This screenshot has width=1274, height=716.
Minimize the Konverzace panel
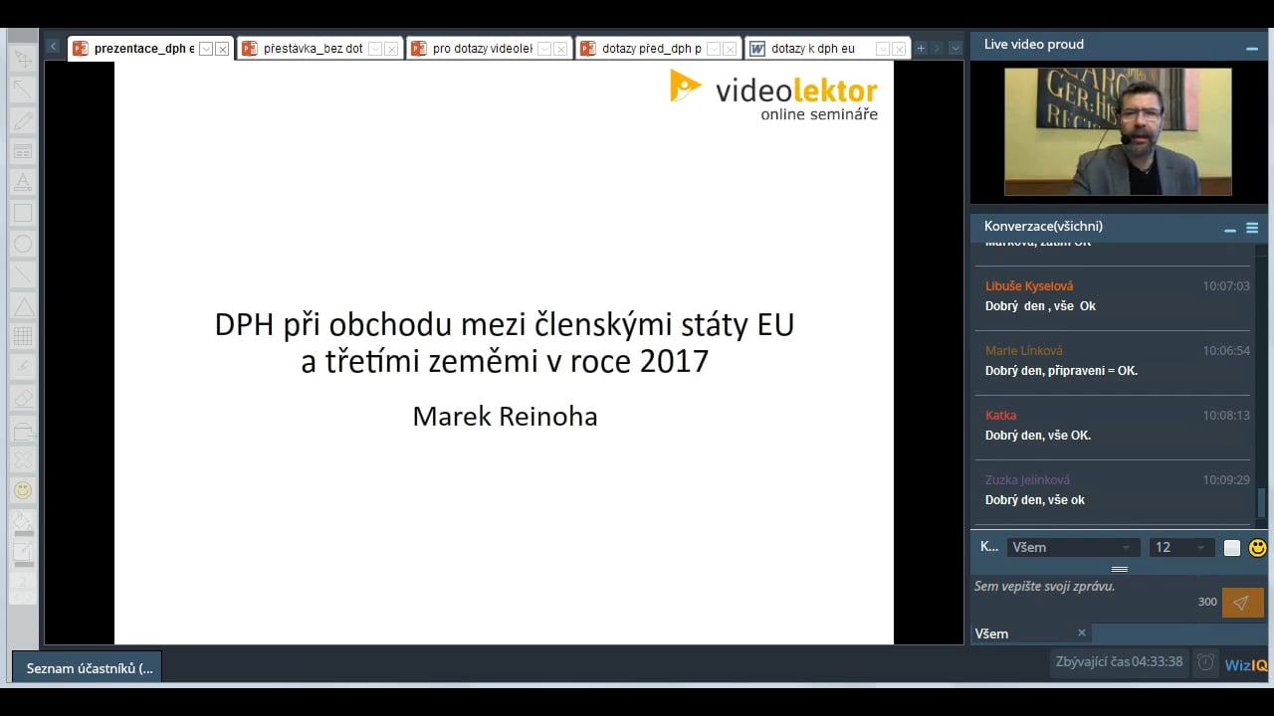click(1230, 230)
